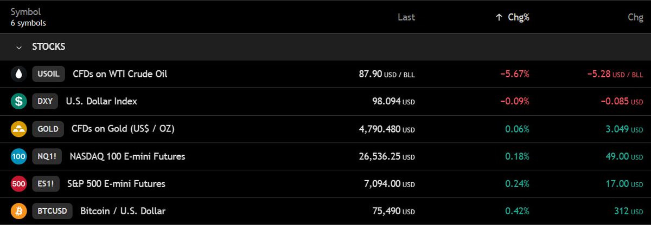This screenshot has height=225, width=651.
Task: Click the Chg column header
Action: pyautogui.click(x=635, y=17)
